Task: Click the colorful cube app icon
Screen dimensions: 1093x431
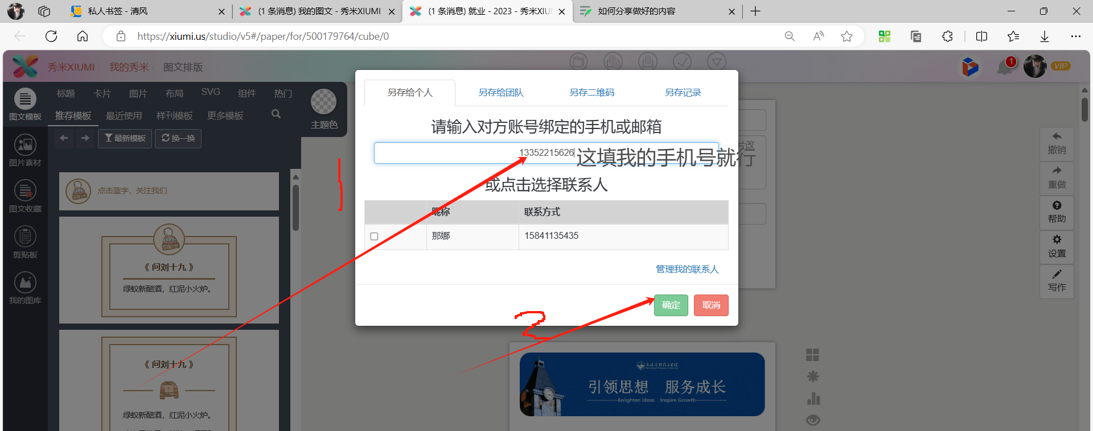Action: tap(970, 67)
